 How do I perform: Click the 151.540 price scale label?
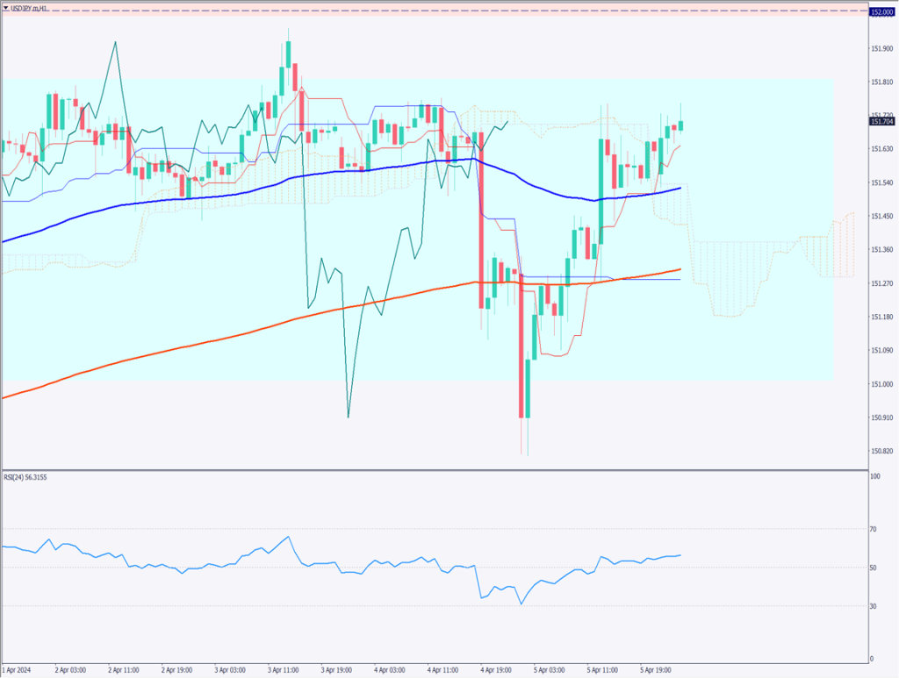881,182
